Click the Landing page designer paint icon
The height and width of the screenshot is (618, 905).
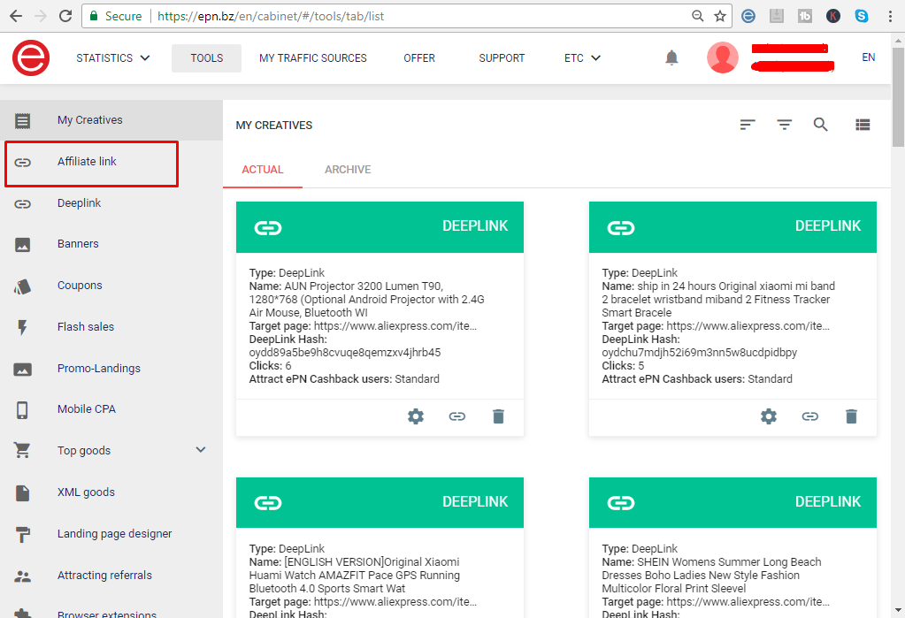(22, 534)
